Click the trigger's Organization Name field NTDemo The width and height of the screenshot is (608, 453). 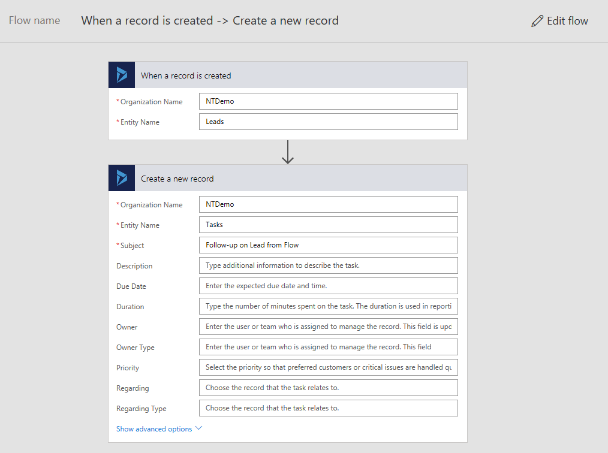point(328,101)
